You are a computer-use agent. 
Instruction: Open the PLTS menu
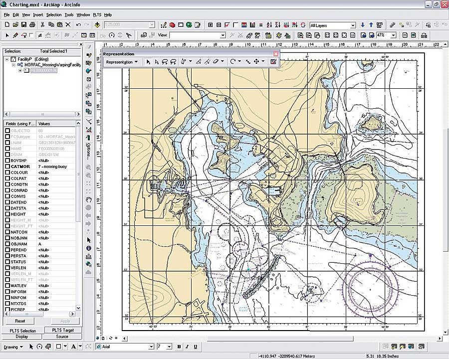(x=97, y=15)
